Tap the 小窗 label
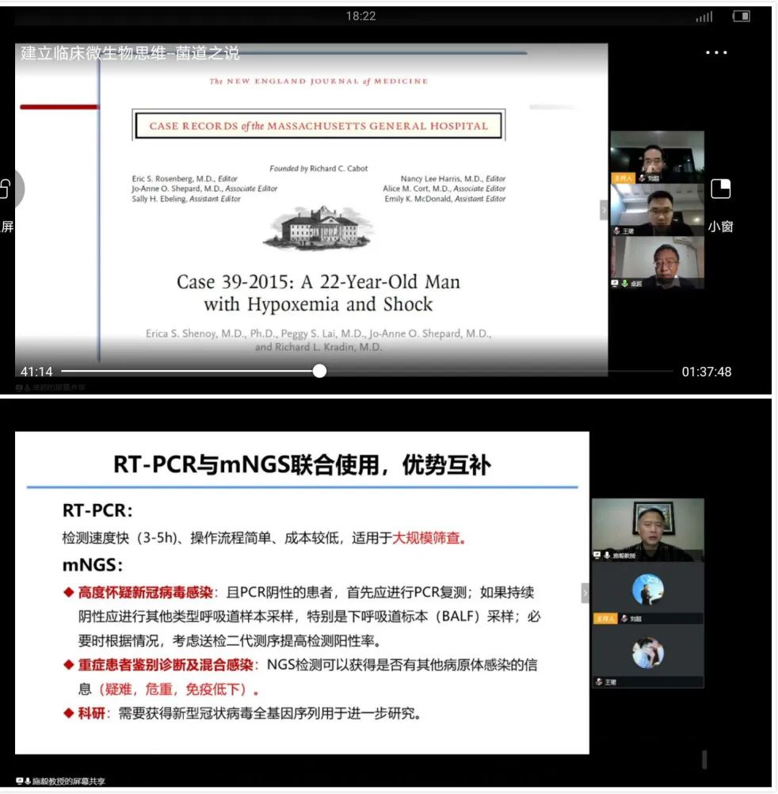This screenshot has width=778, height=794. [x=720, y=227]
